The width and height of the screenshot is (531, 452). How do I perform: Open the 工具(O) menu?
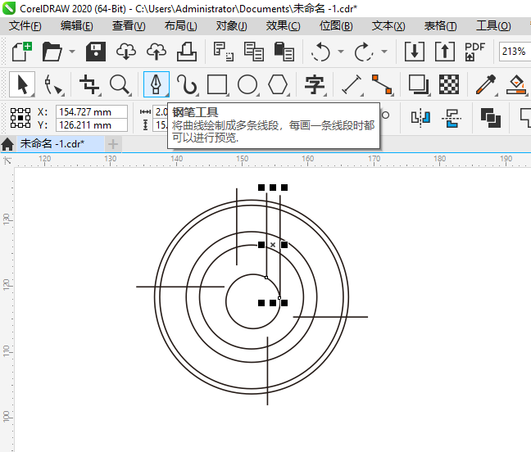[494, 25]
